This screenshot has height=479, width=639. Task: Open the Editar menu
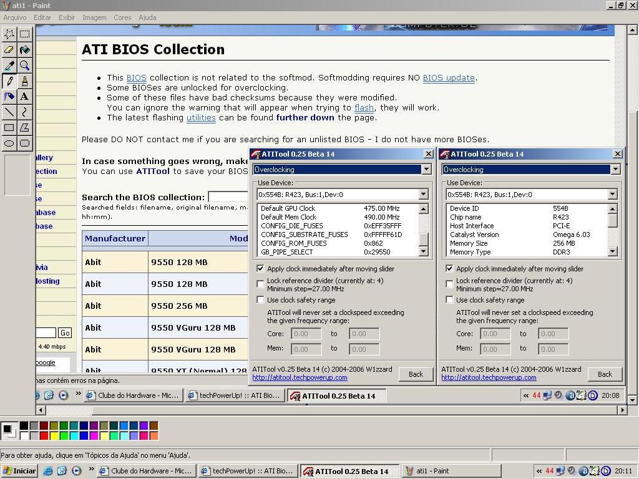[x=42, y=17]
